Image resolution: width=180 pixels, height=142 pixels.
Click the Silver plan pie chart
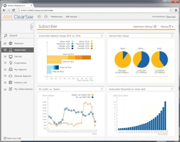[x=141, y=60]
